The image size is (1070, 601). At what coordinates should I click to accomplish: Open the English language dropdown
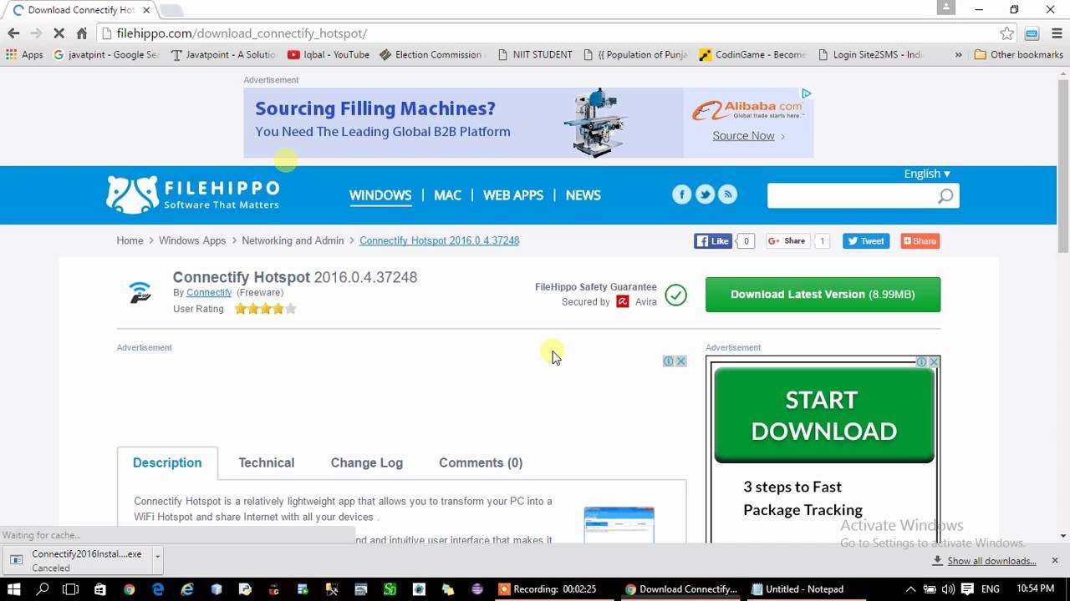927,174
